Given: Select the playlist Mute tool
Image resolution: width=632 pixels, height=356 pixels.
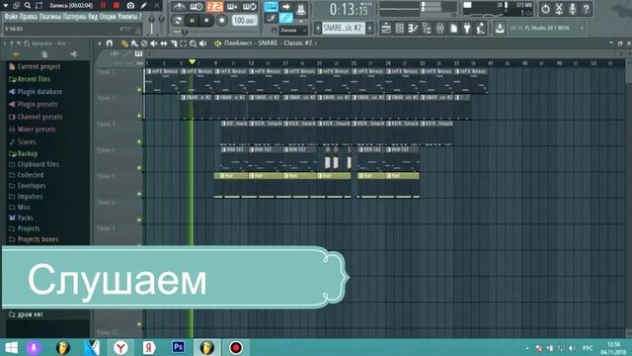Looking at the screenshot, I should [x=154, y=44].
